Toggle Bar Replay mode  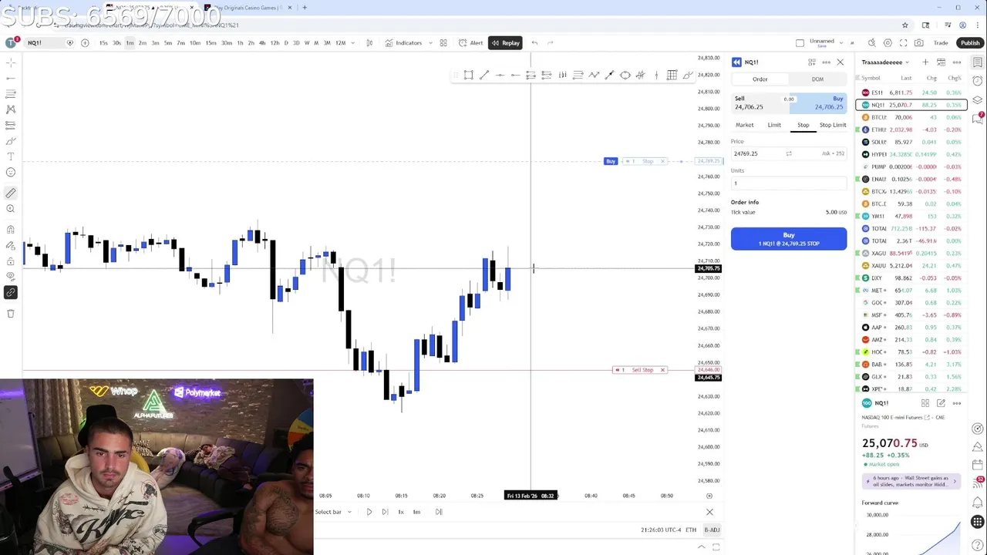click(505, 43)
